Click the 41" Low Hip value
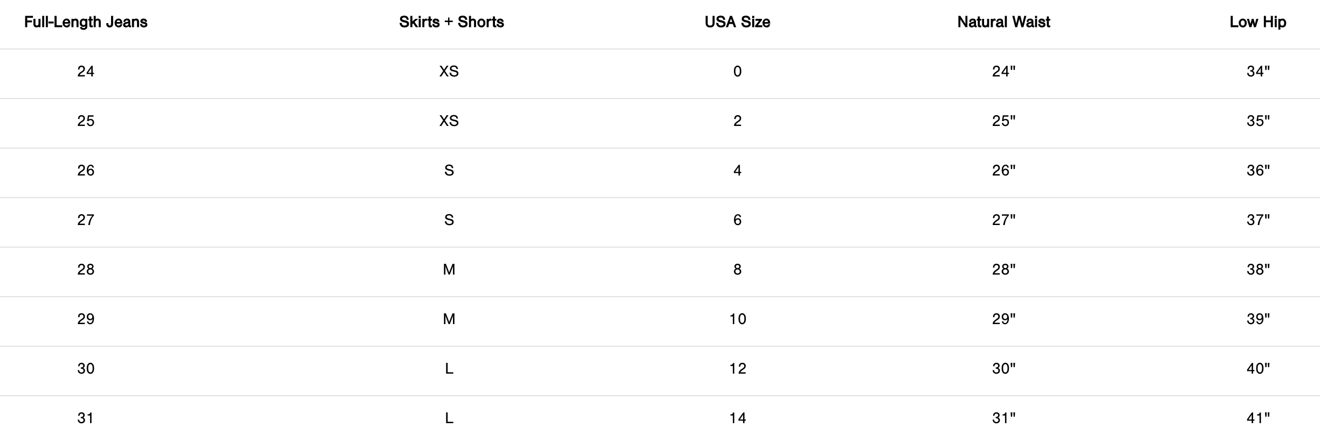1320x442 pixels. tap(1257, 418)
